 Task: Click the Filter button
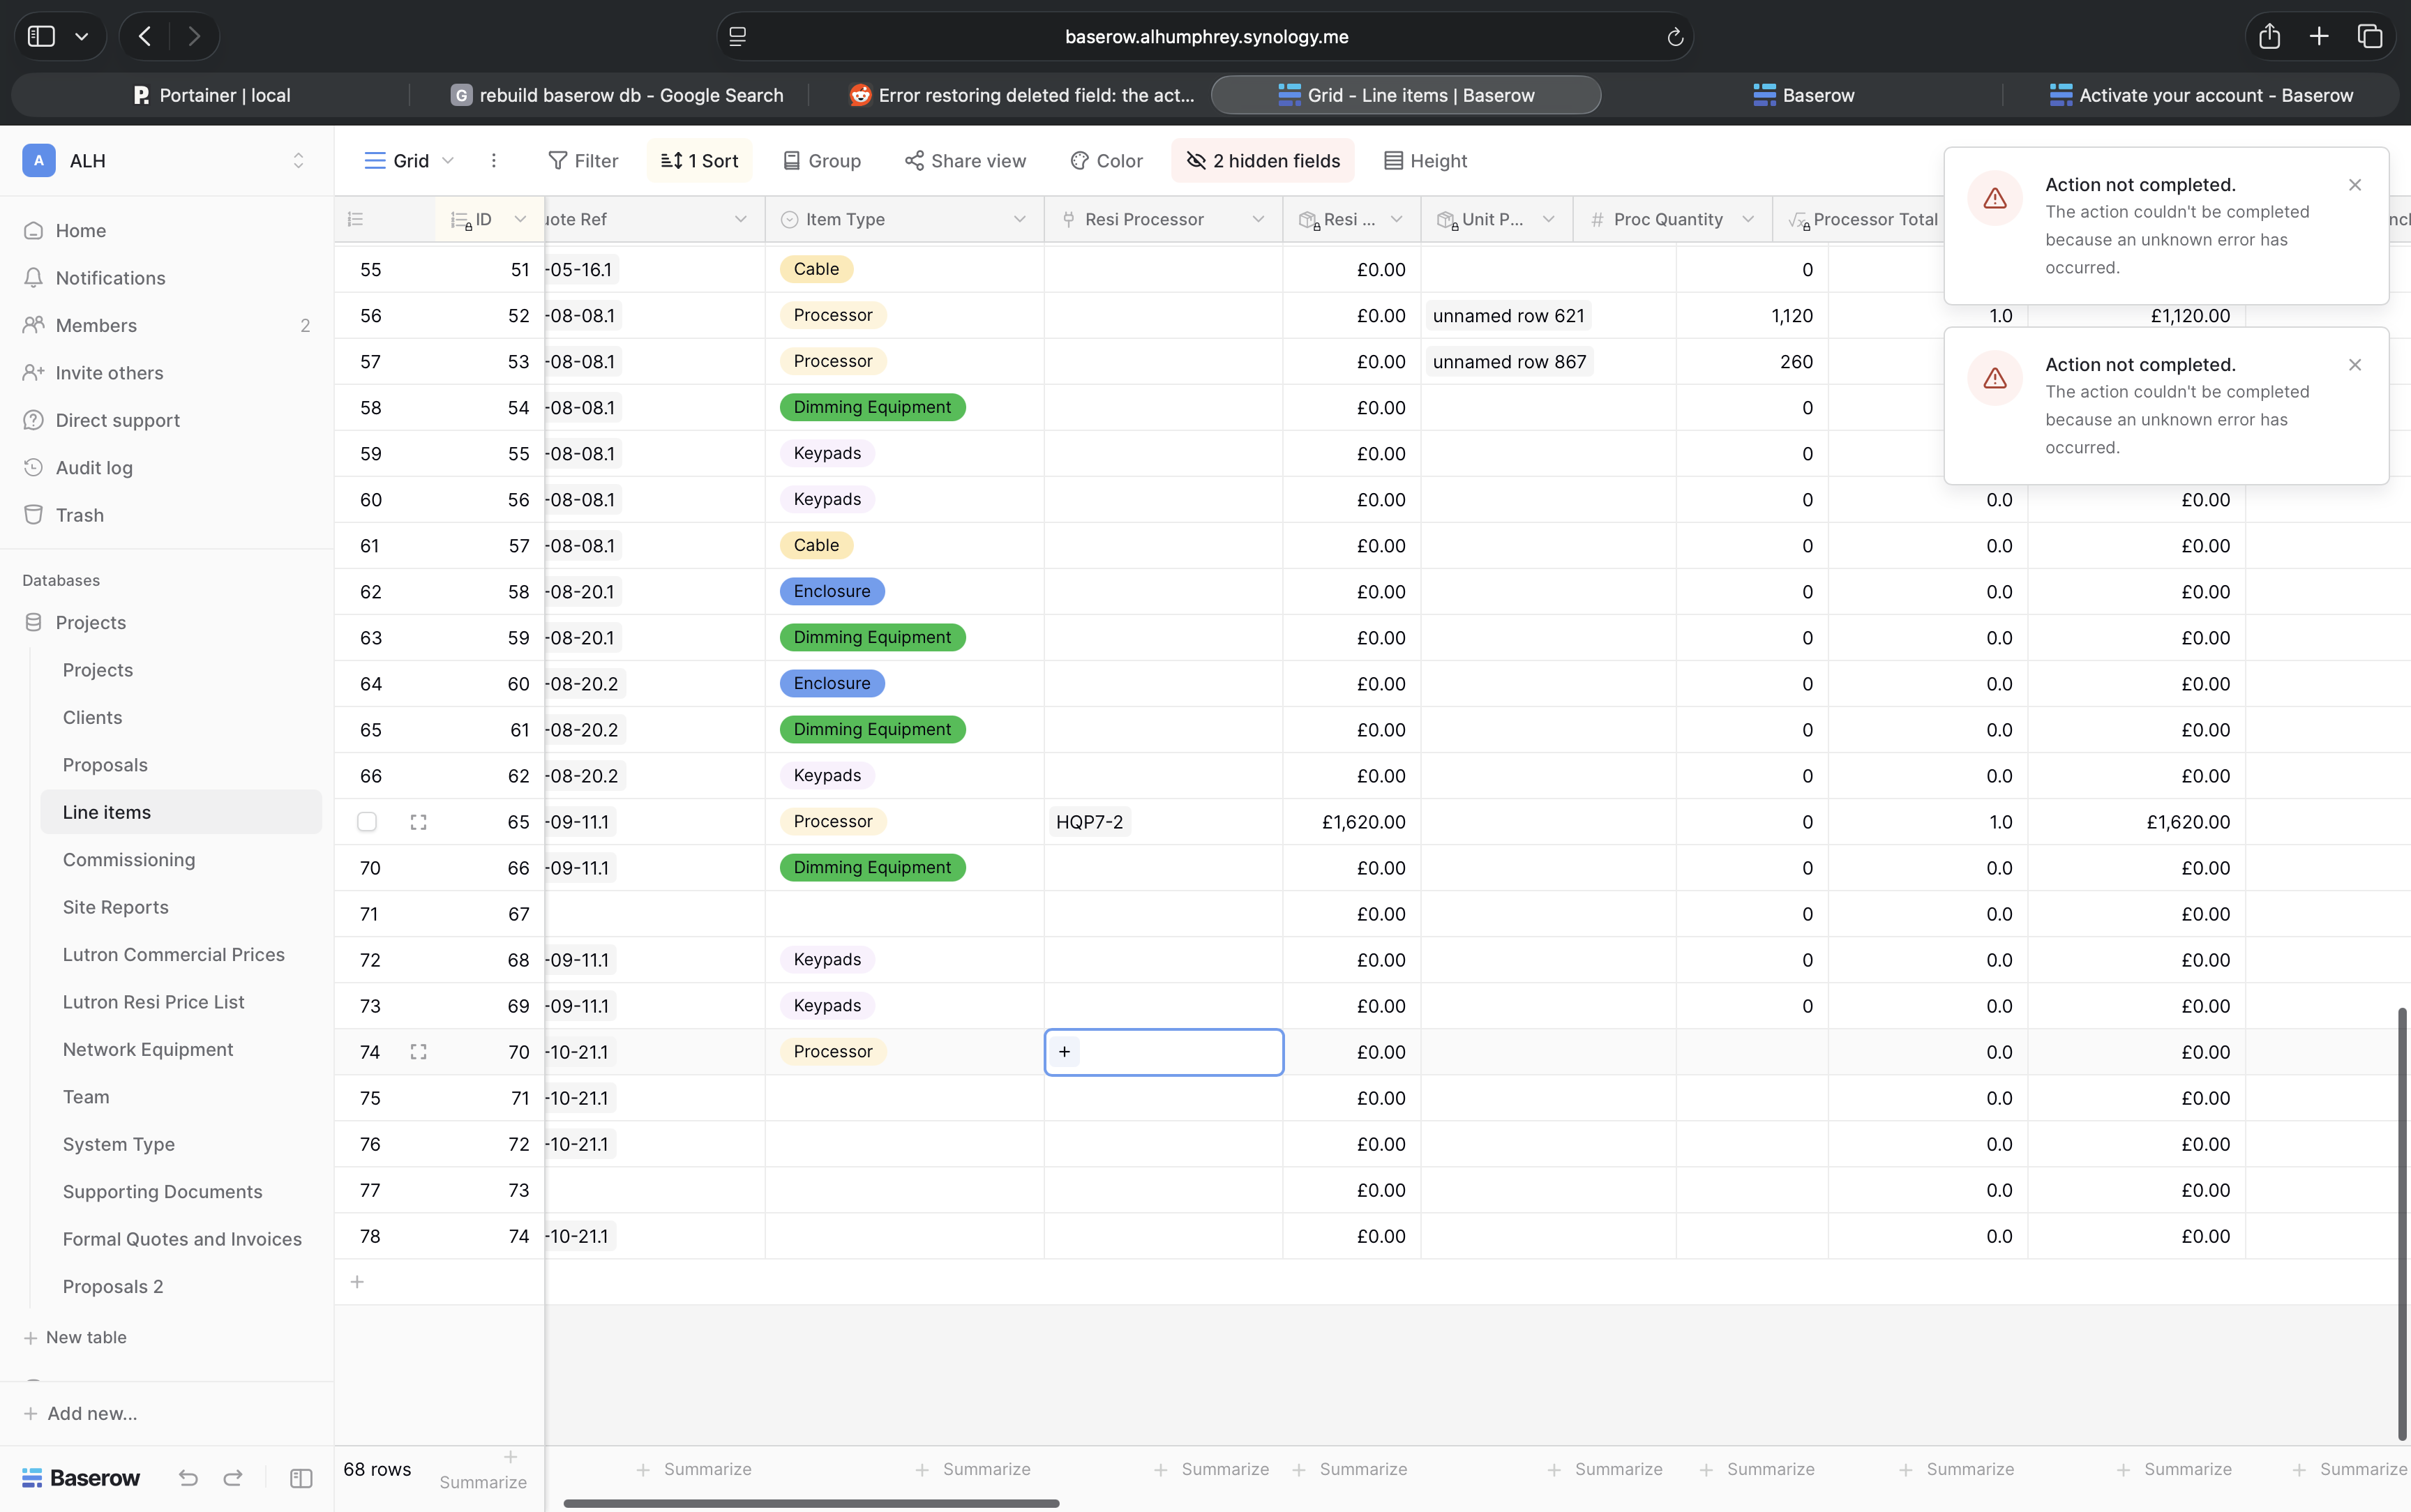[583, 161]
